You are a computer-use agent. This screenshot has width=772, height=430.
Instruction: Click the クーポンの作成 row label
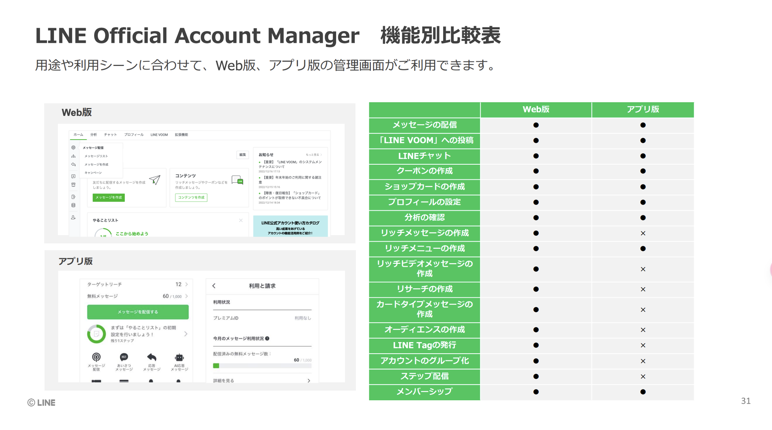[425, 171]
